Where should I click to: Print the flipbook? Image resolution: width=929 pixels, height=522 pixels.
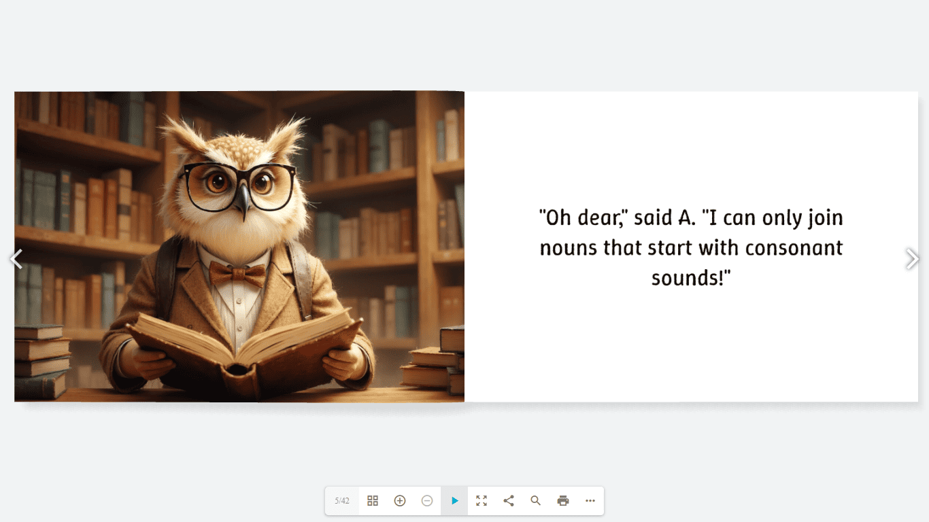coord(563,501)
